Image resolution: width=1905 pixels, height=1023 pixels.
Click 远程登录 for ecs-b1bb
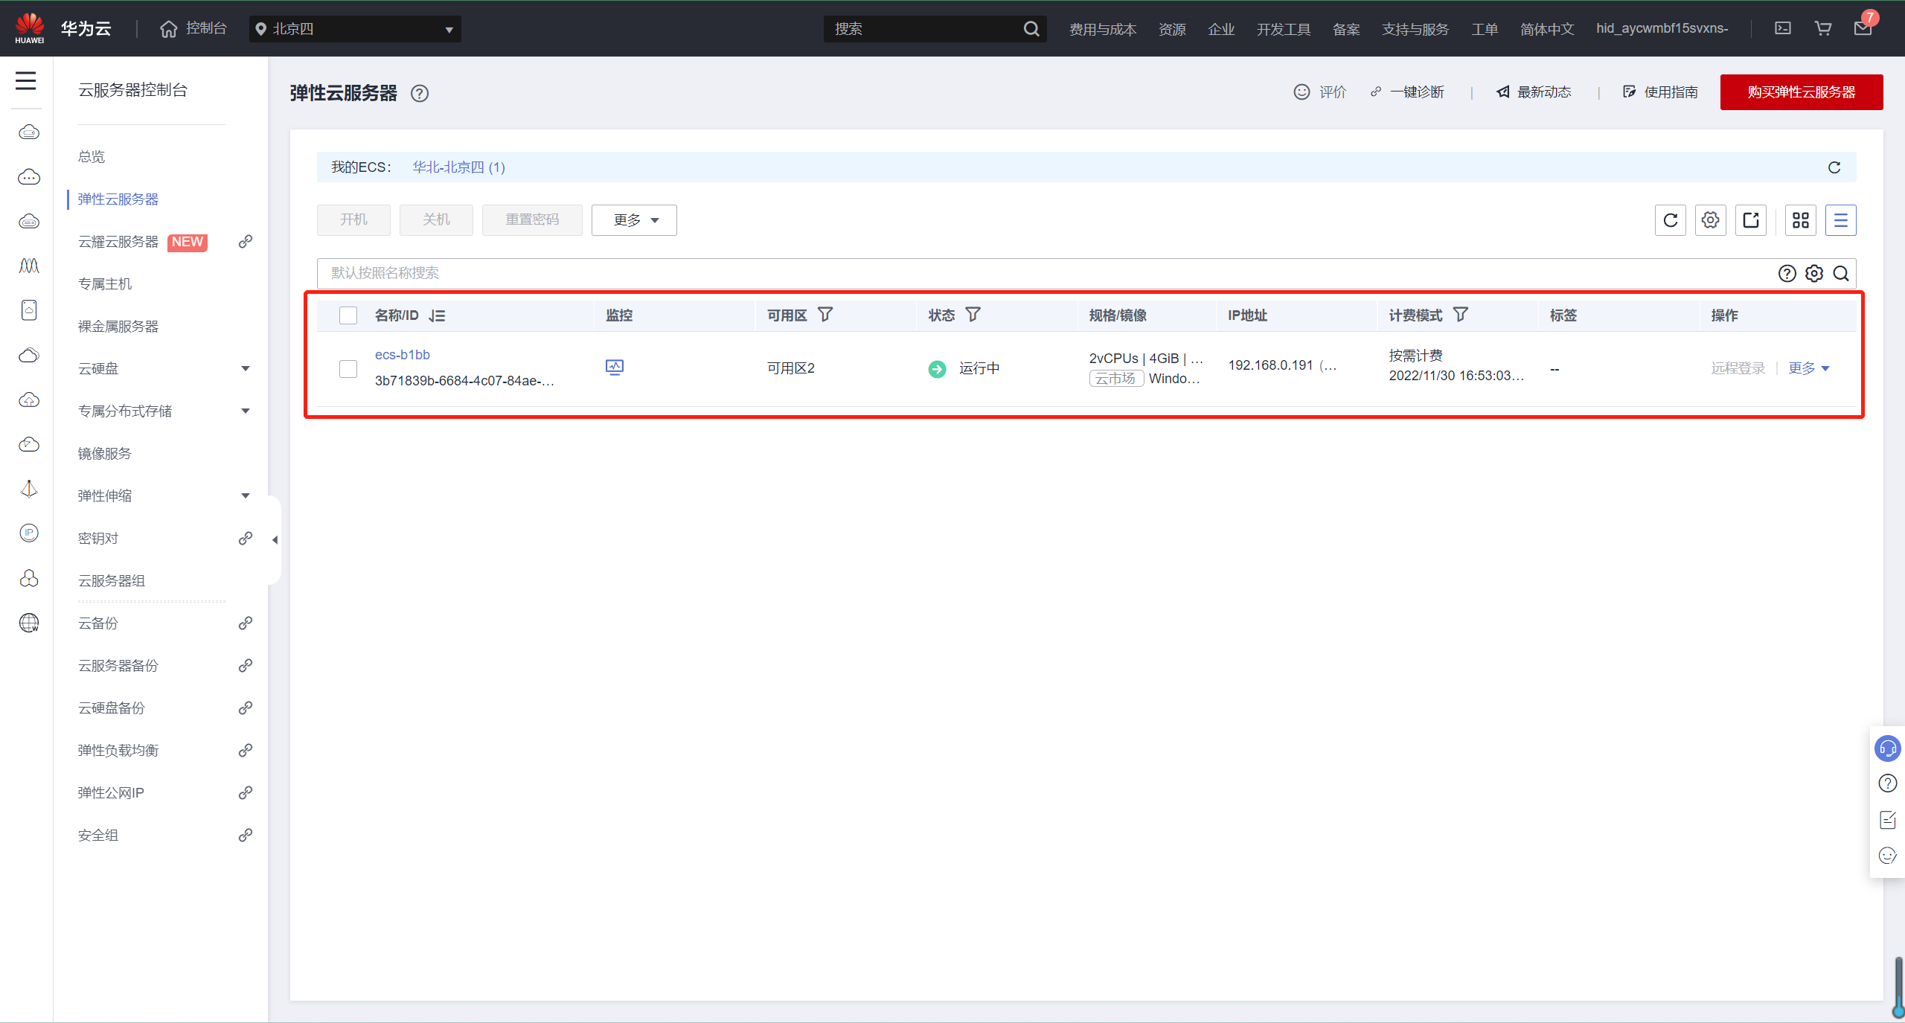[1738, 368]
